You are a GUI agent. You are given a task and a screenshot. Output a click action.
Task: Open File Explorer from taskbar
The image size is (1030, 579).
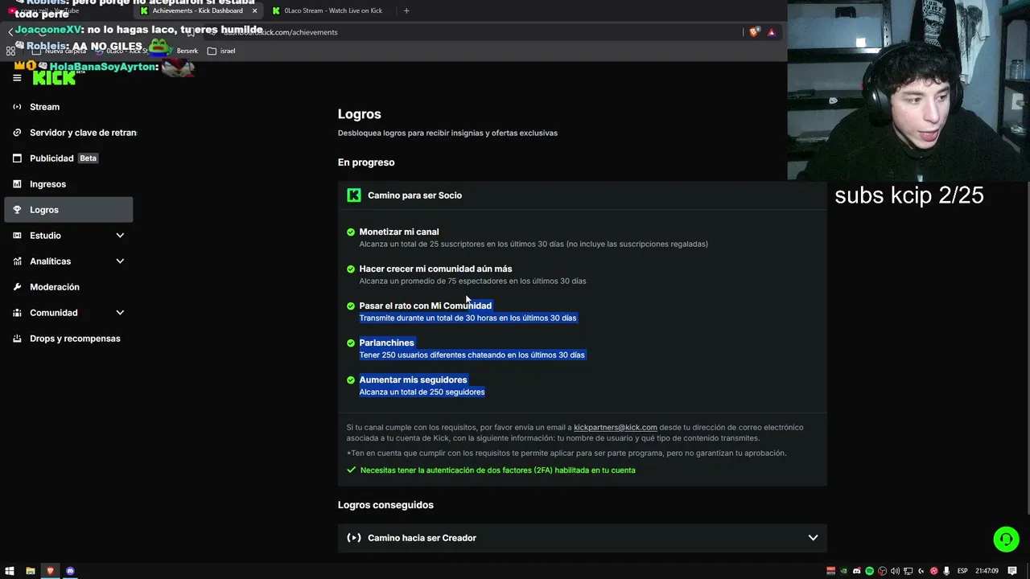30,571
